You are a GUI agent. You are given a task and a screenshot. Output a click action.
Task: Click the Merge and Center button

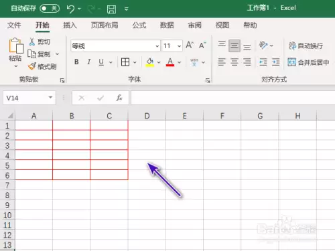pos(308,62)
